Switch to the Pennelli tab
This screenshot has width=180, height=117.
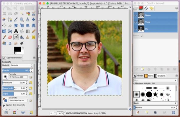(x=138, y=76)
